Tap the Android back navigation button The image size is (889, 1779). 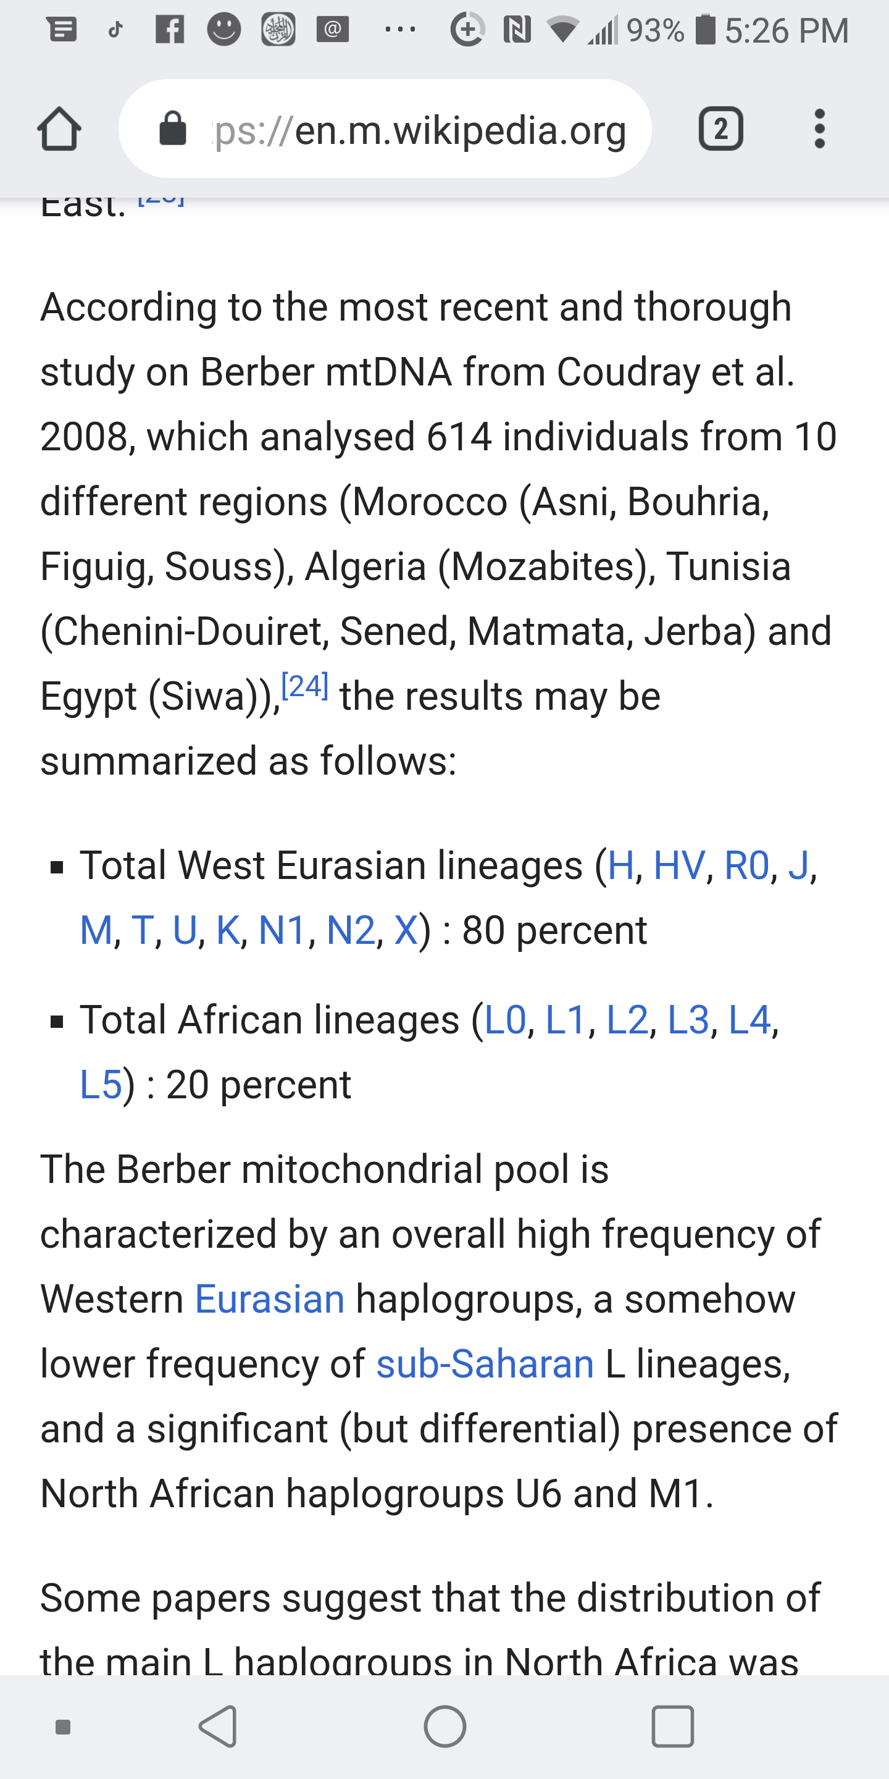[x=218, y=1726]
